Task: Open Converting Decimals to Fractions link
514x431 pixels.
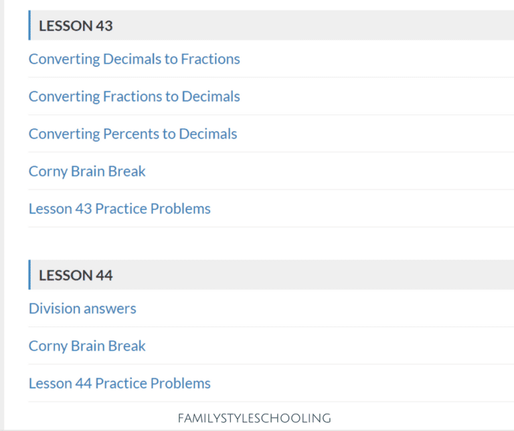Action: pos(134,59)
